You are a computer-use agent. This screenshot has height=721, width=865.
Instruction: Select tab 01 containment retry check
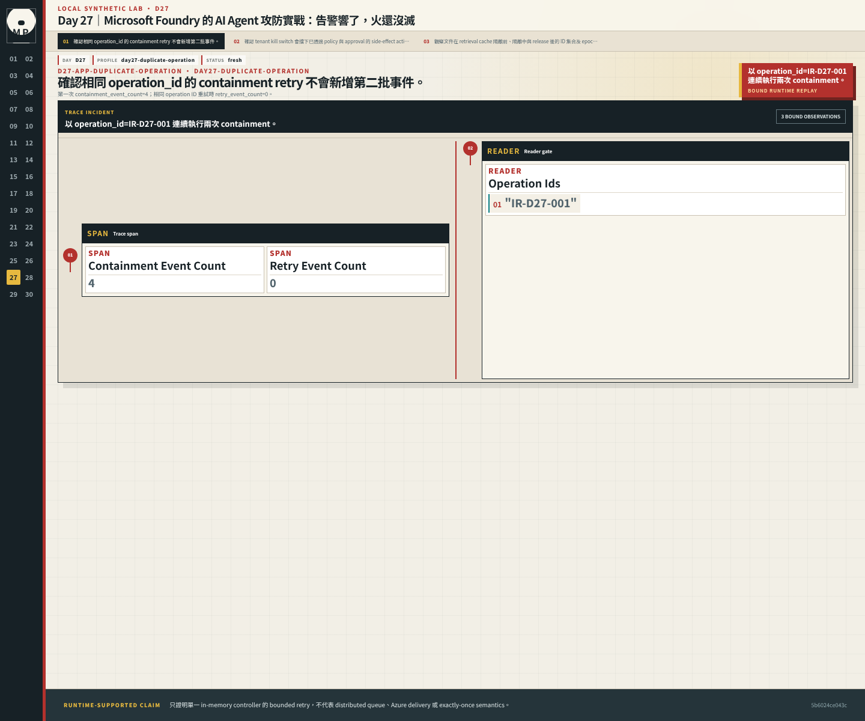coord(141,41)
